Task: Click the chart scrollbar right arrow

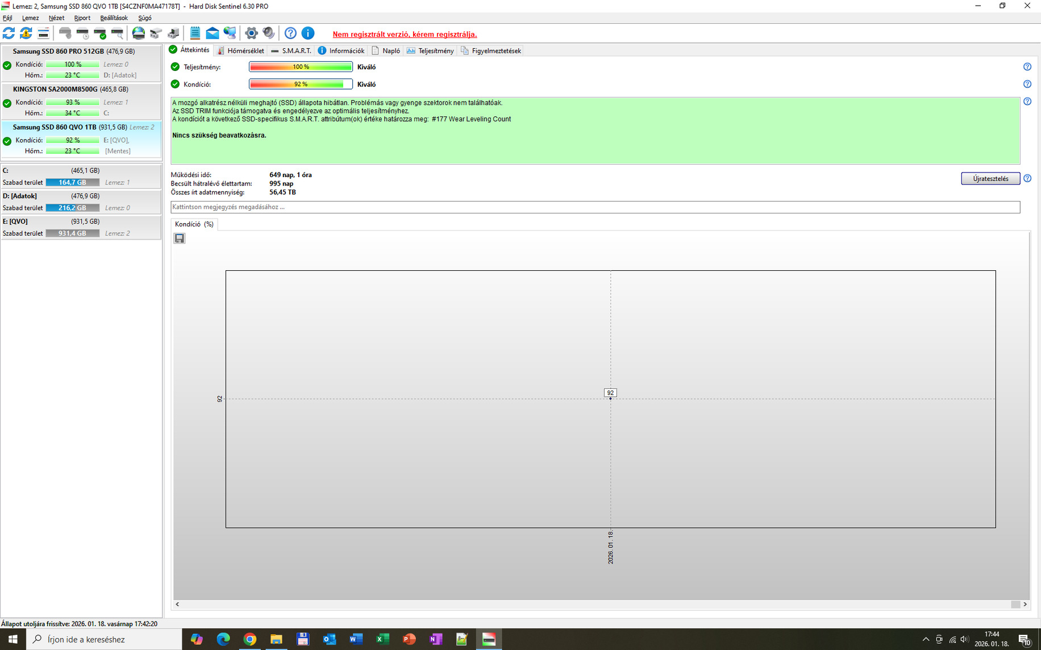Action: pos(1025,604)
